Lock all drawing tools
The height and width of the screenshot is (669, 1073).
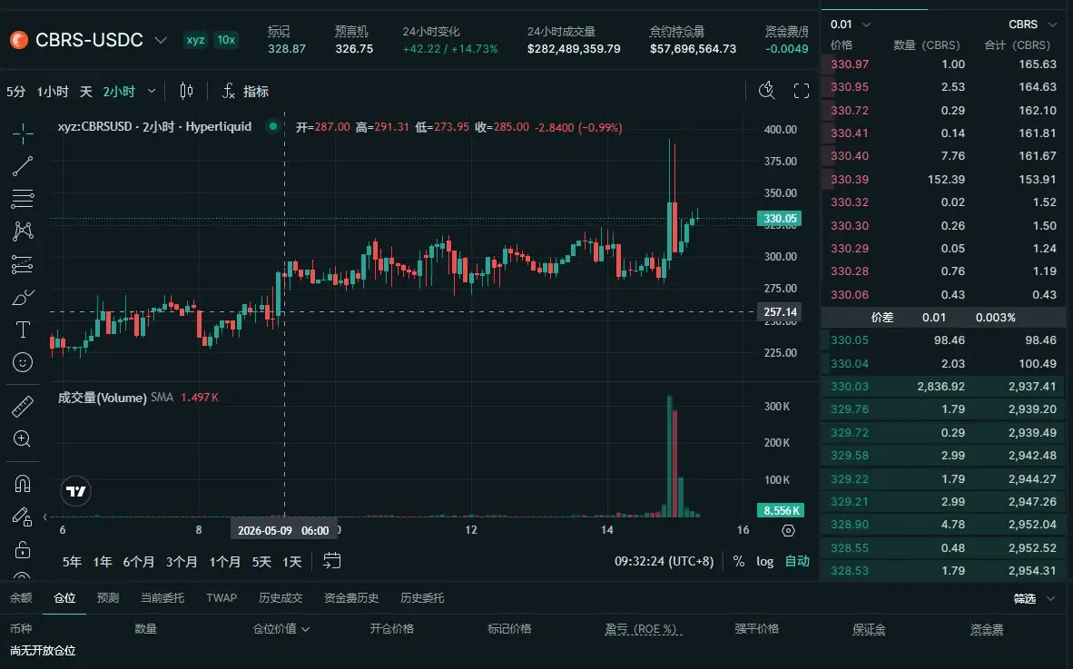click(x=23, y=549)
